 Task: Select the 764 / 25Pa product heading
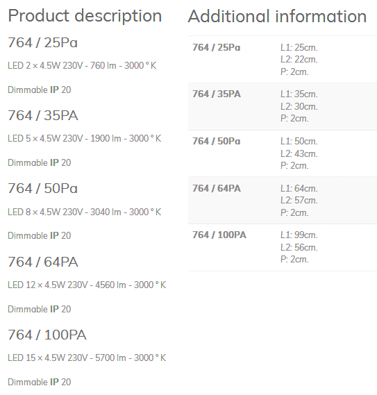click(x=42, y=42)
